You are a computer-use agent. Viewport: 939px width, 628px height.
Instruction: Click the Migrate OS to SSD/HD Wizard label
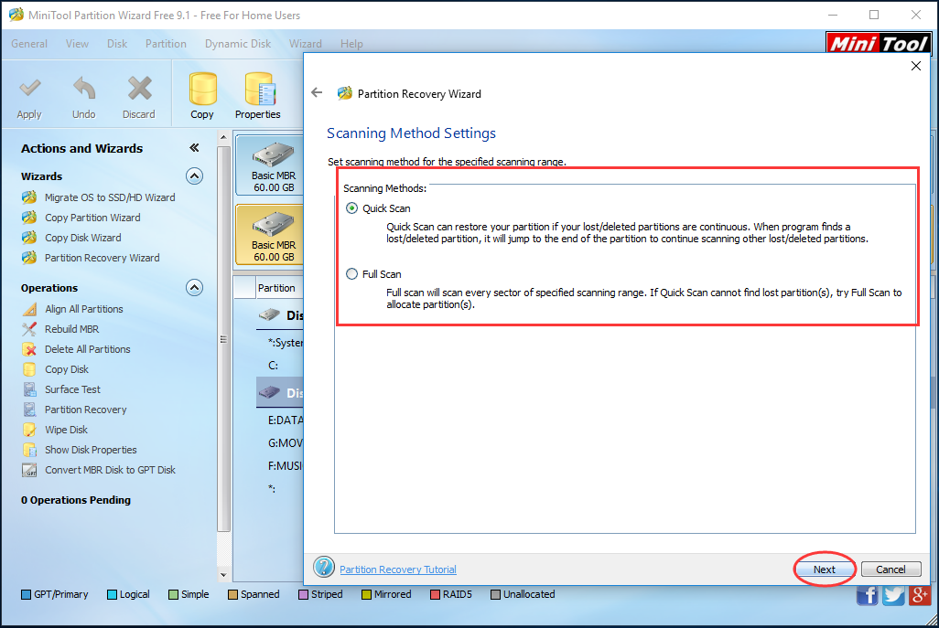[x=110, y=197]
